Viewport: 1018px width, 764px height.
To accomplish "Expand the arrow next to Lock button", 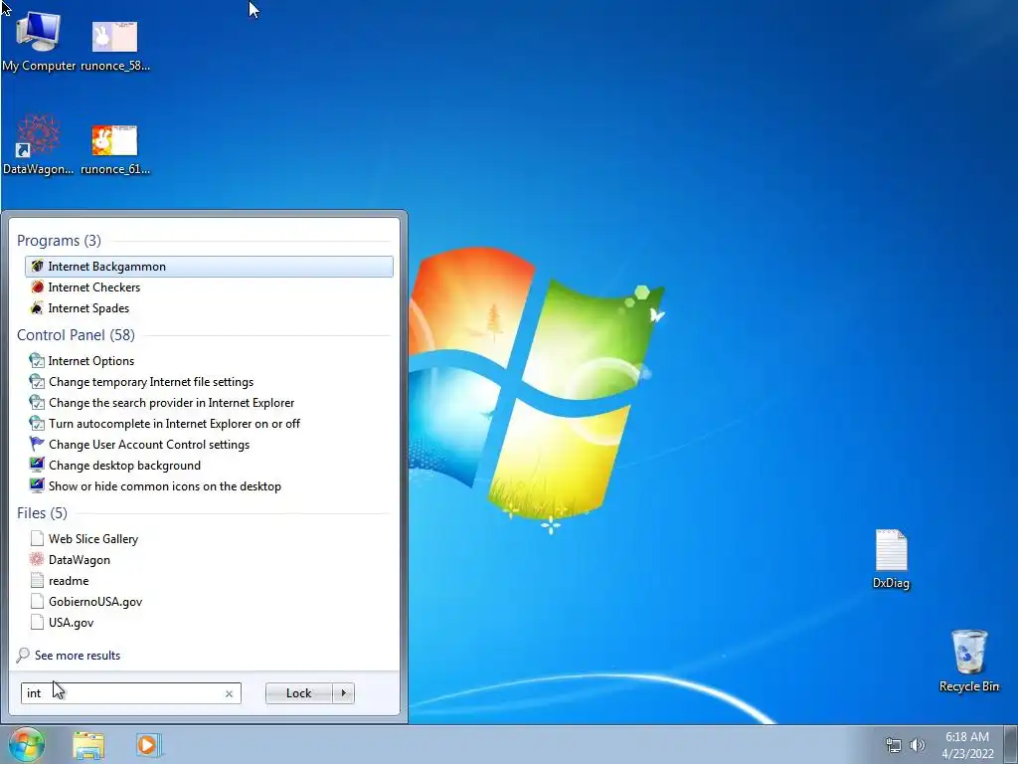I will tap(343, 693).
